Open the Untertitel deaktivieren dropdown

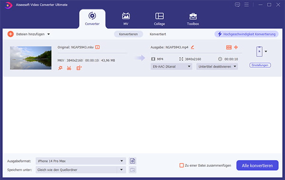217,66
